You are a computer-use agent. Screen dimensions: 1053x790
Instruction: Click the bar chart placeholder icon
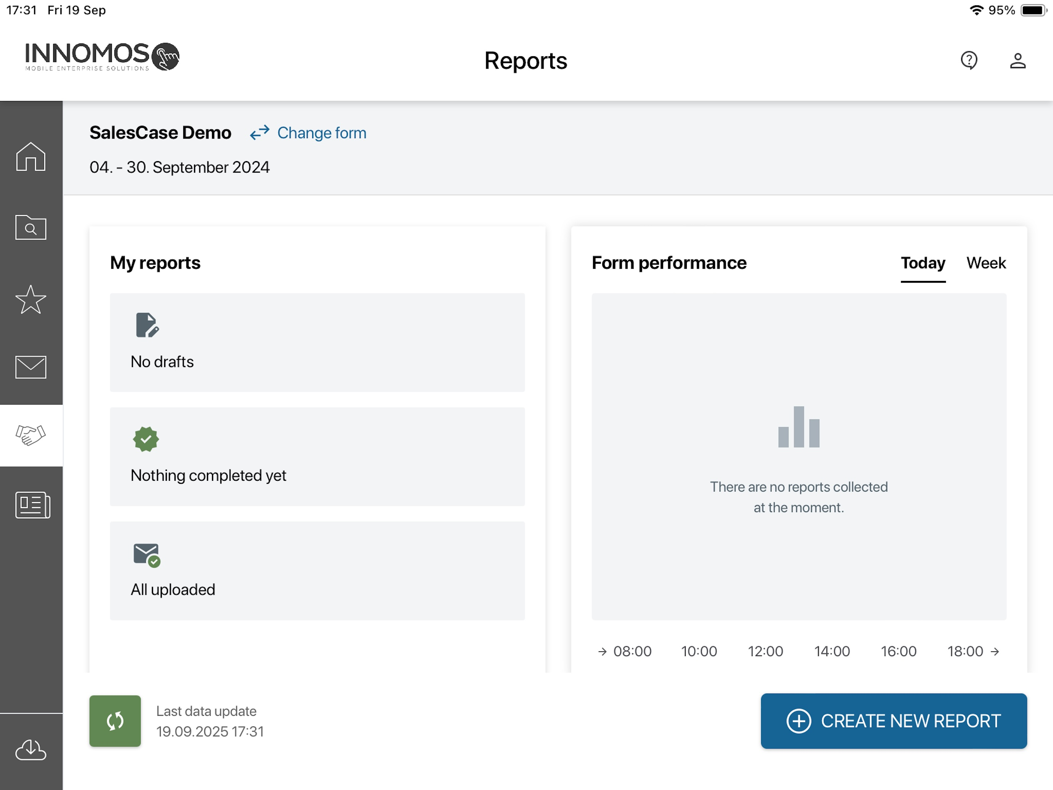tap(799, 427)
